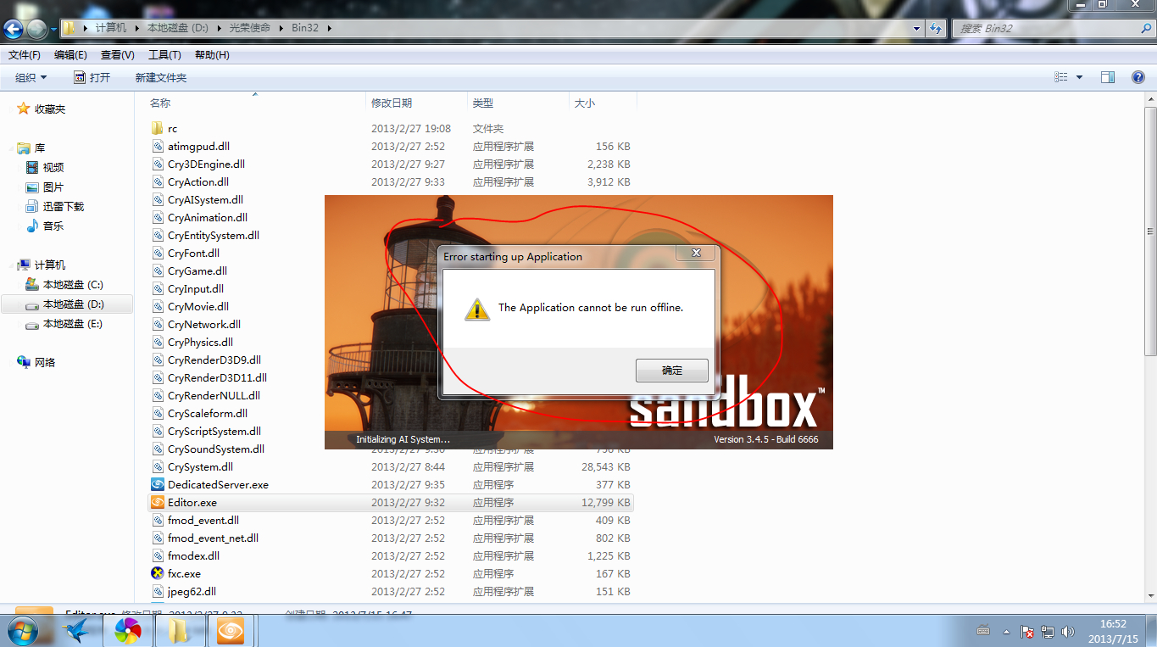Click the Action Center flag tray icon

point(1027,632)
